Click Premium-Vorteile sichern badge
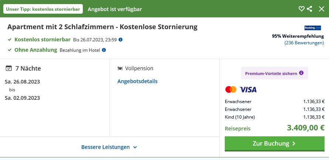 pyautogui.click(x=271, y=73)
